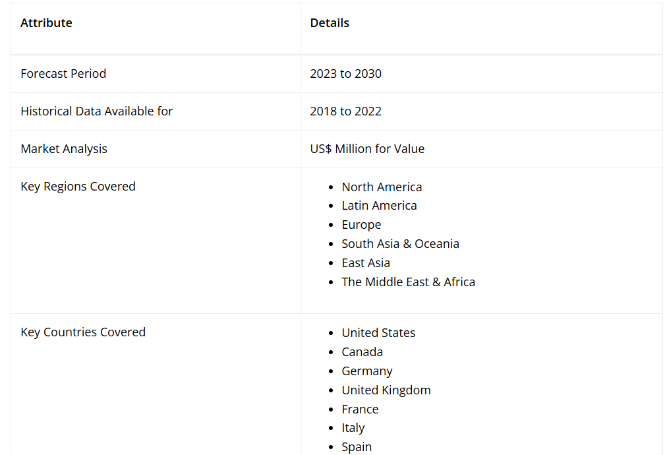Click Canada in the countries list

(x=362, y=352)
